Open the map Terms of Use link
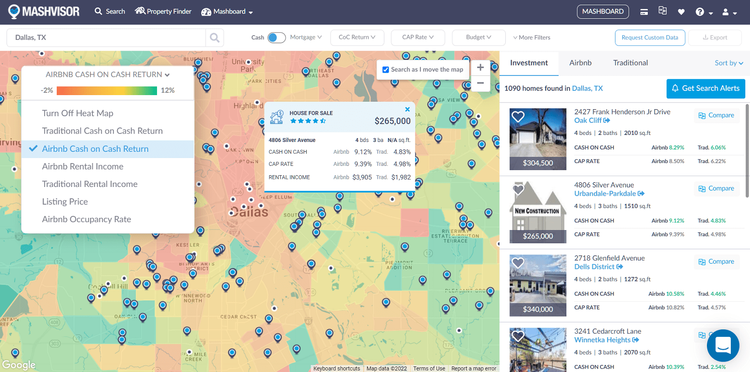The width and height of the screenshot is (750, 372). tap(429, 369)
